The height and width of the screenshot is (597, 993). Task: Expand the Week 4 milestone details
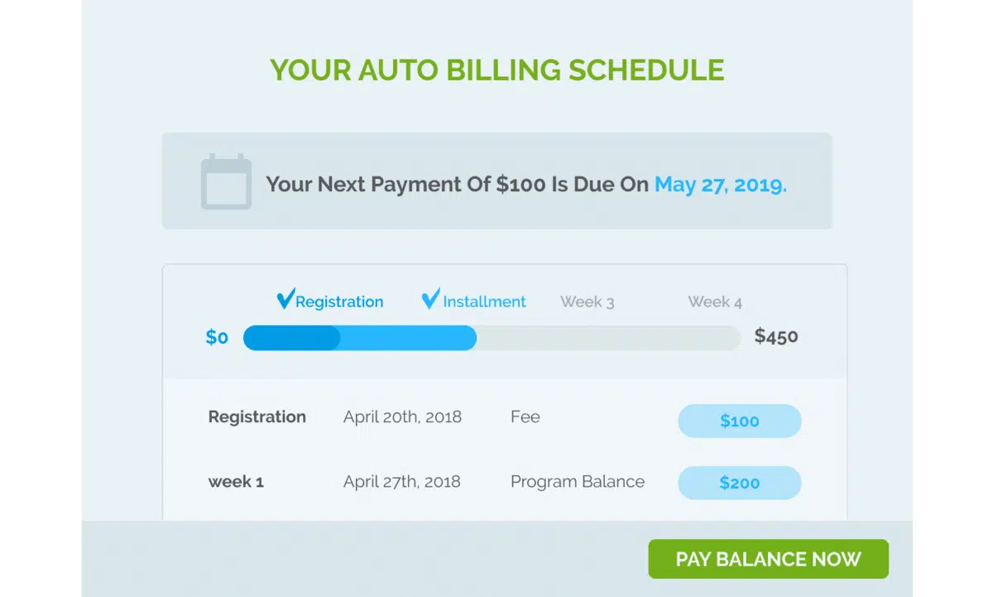pos(714,301)
